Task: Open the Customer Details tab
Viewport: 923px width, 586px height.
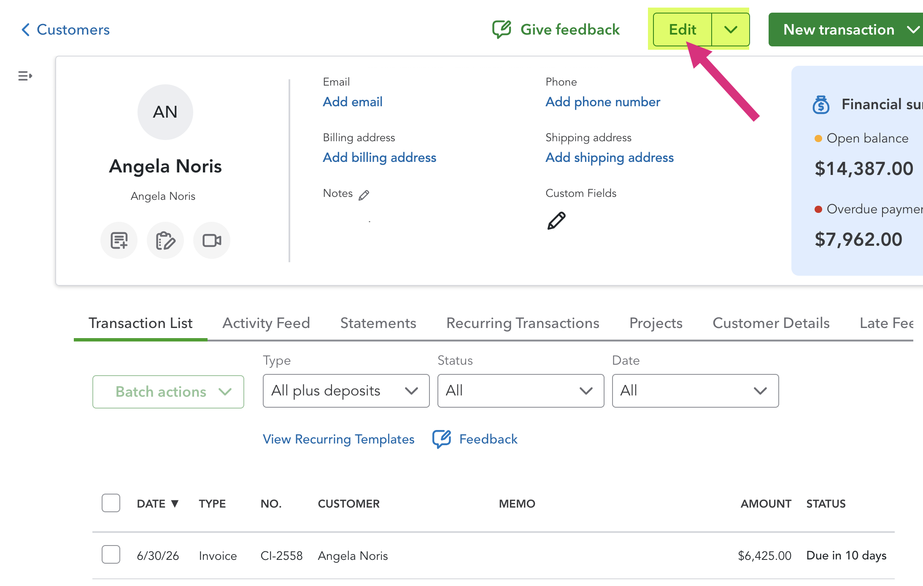Action: pos(771,323)
